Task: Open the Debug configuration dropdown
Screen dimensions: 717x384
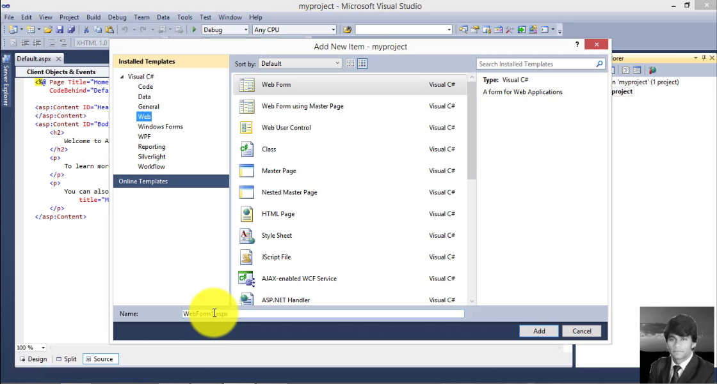Action: click(x=246, y=29)
